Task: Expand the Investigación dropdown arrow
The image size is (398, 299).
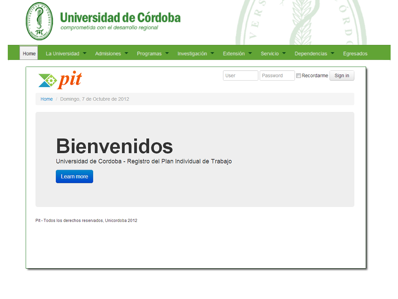Action: click(x=212, y=53)
